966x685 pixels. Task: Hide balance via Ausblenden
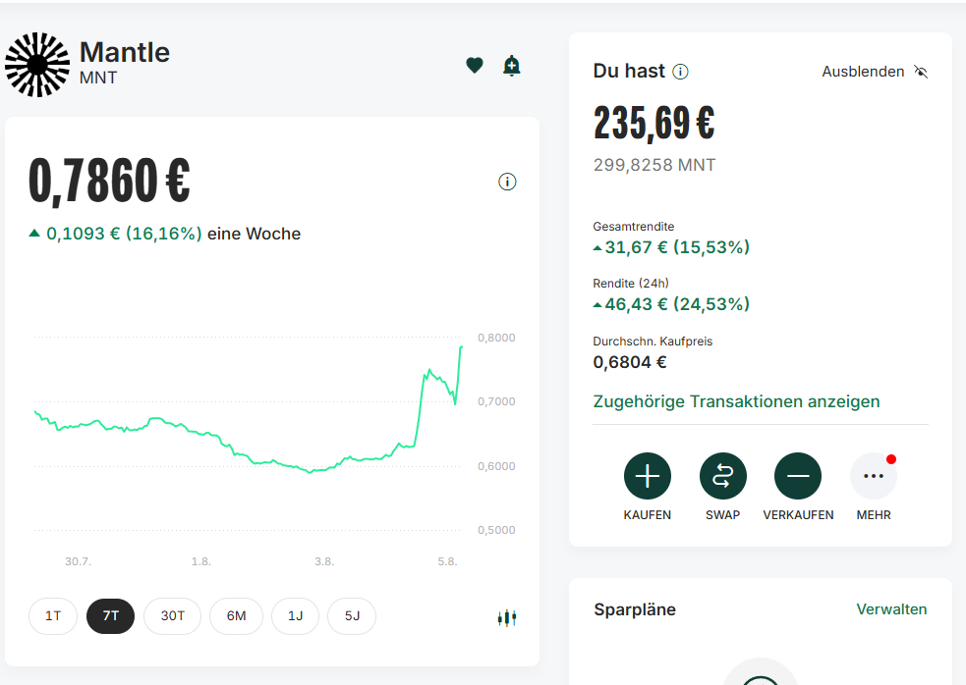pos(863,72)
